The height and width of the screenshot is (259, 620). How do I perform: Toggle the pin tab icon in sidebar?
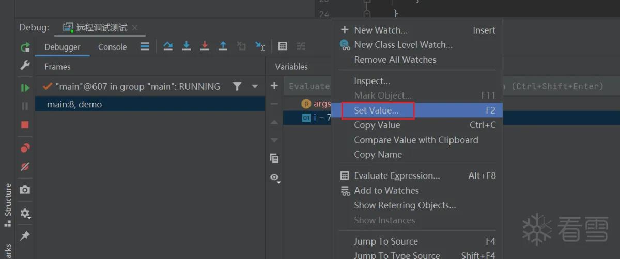(x=25, y=236)
